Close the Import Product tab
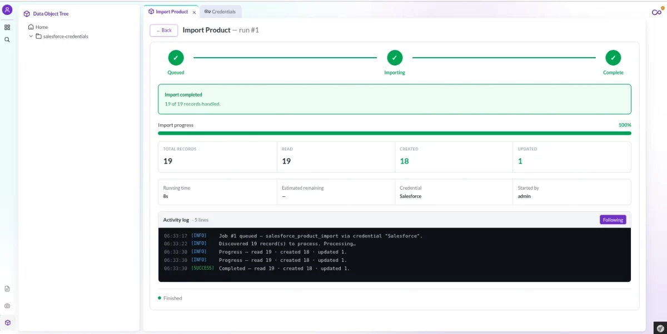The image size is (667, 334). [194, 12]
